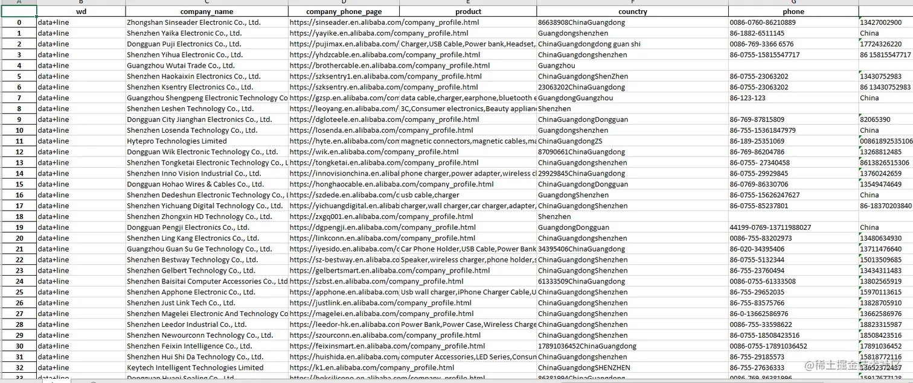Click the "17724326220" cell
The width and height of the screenshot is (913, 383).
[885, 44]
